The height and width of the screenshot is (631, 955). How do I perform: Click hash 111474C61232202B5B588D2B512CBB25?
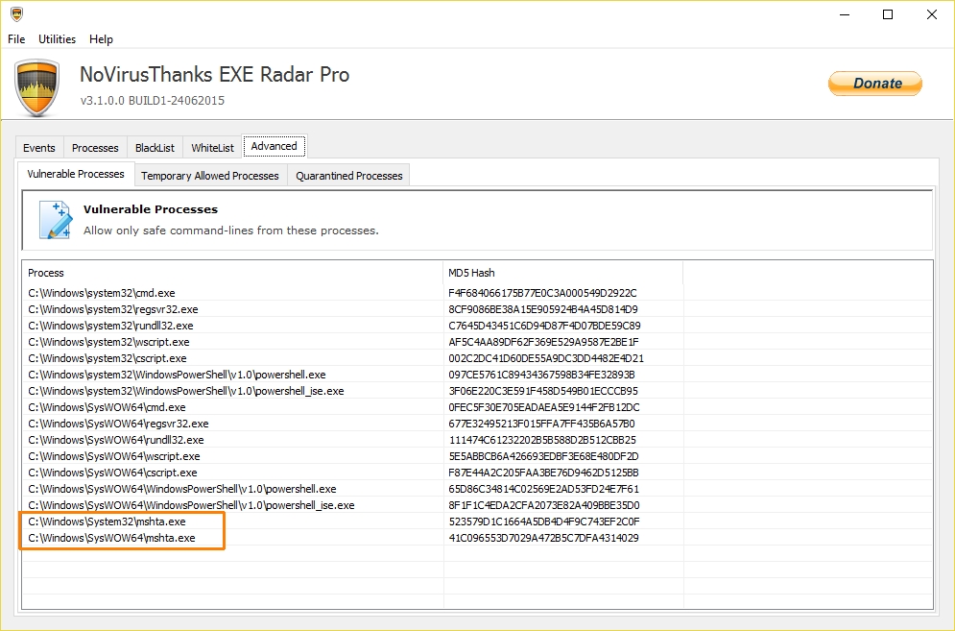pyautogui.click(x=542, y=440)
